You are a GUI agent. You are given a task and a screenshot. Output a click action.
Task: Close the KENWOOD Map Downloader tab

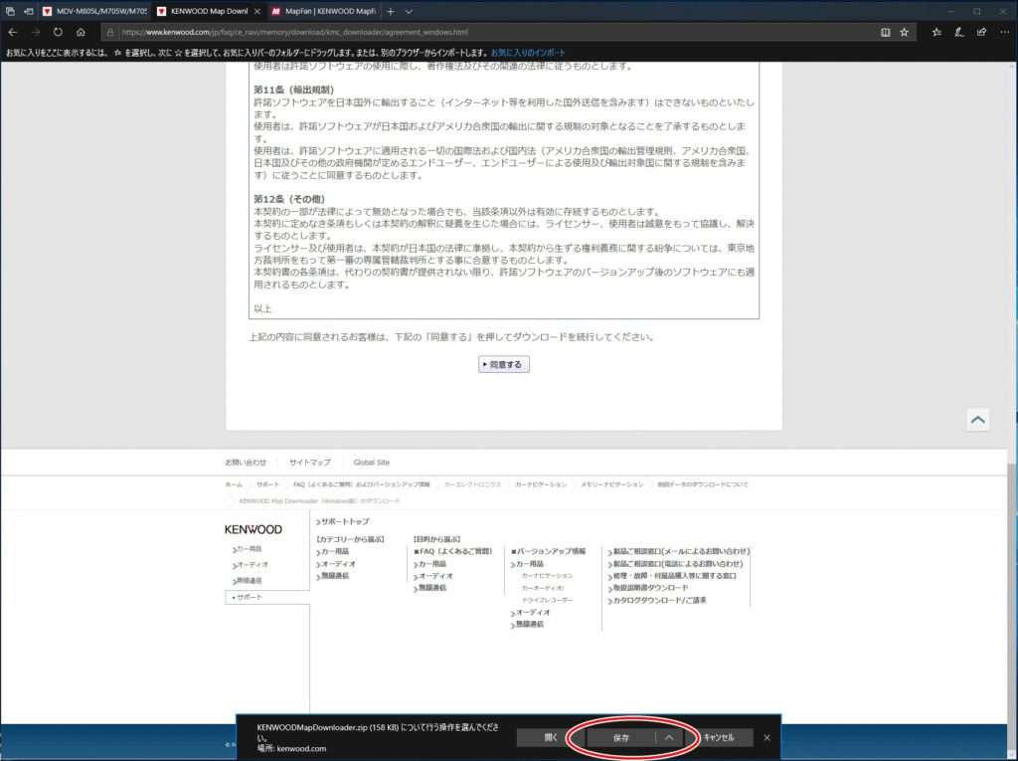coord(257,11)
